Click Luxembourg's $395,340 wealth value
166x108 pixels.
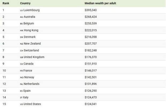[91, 10]
